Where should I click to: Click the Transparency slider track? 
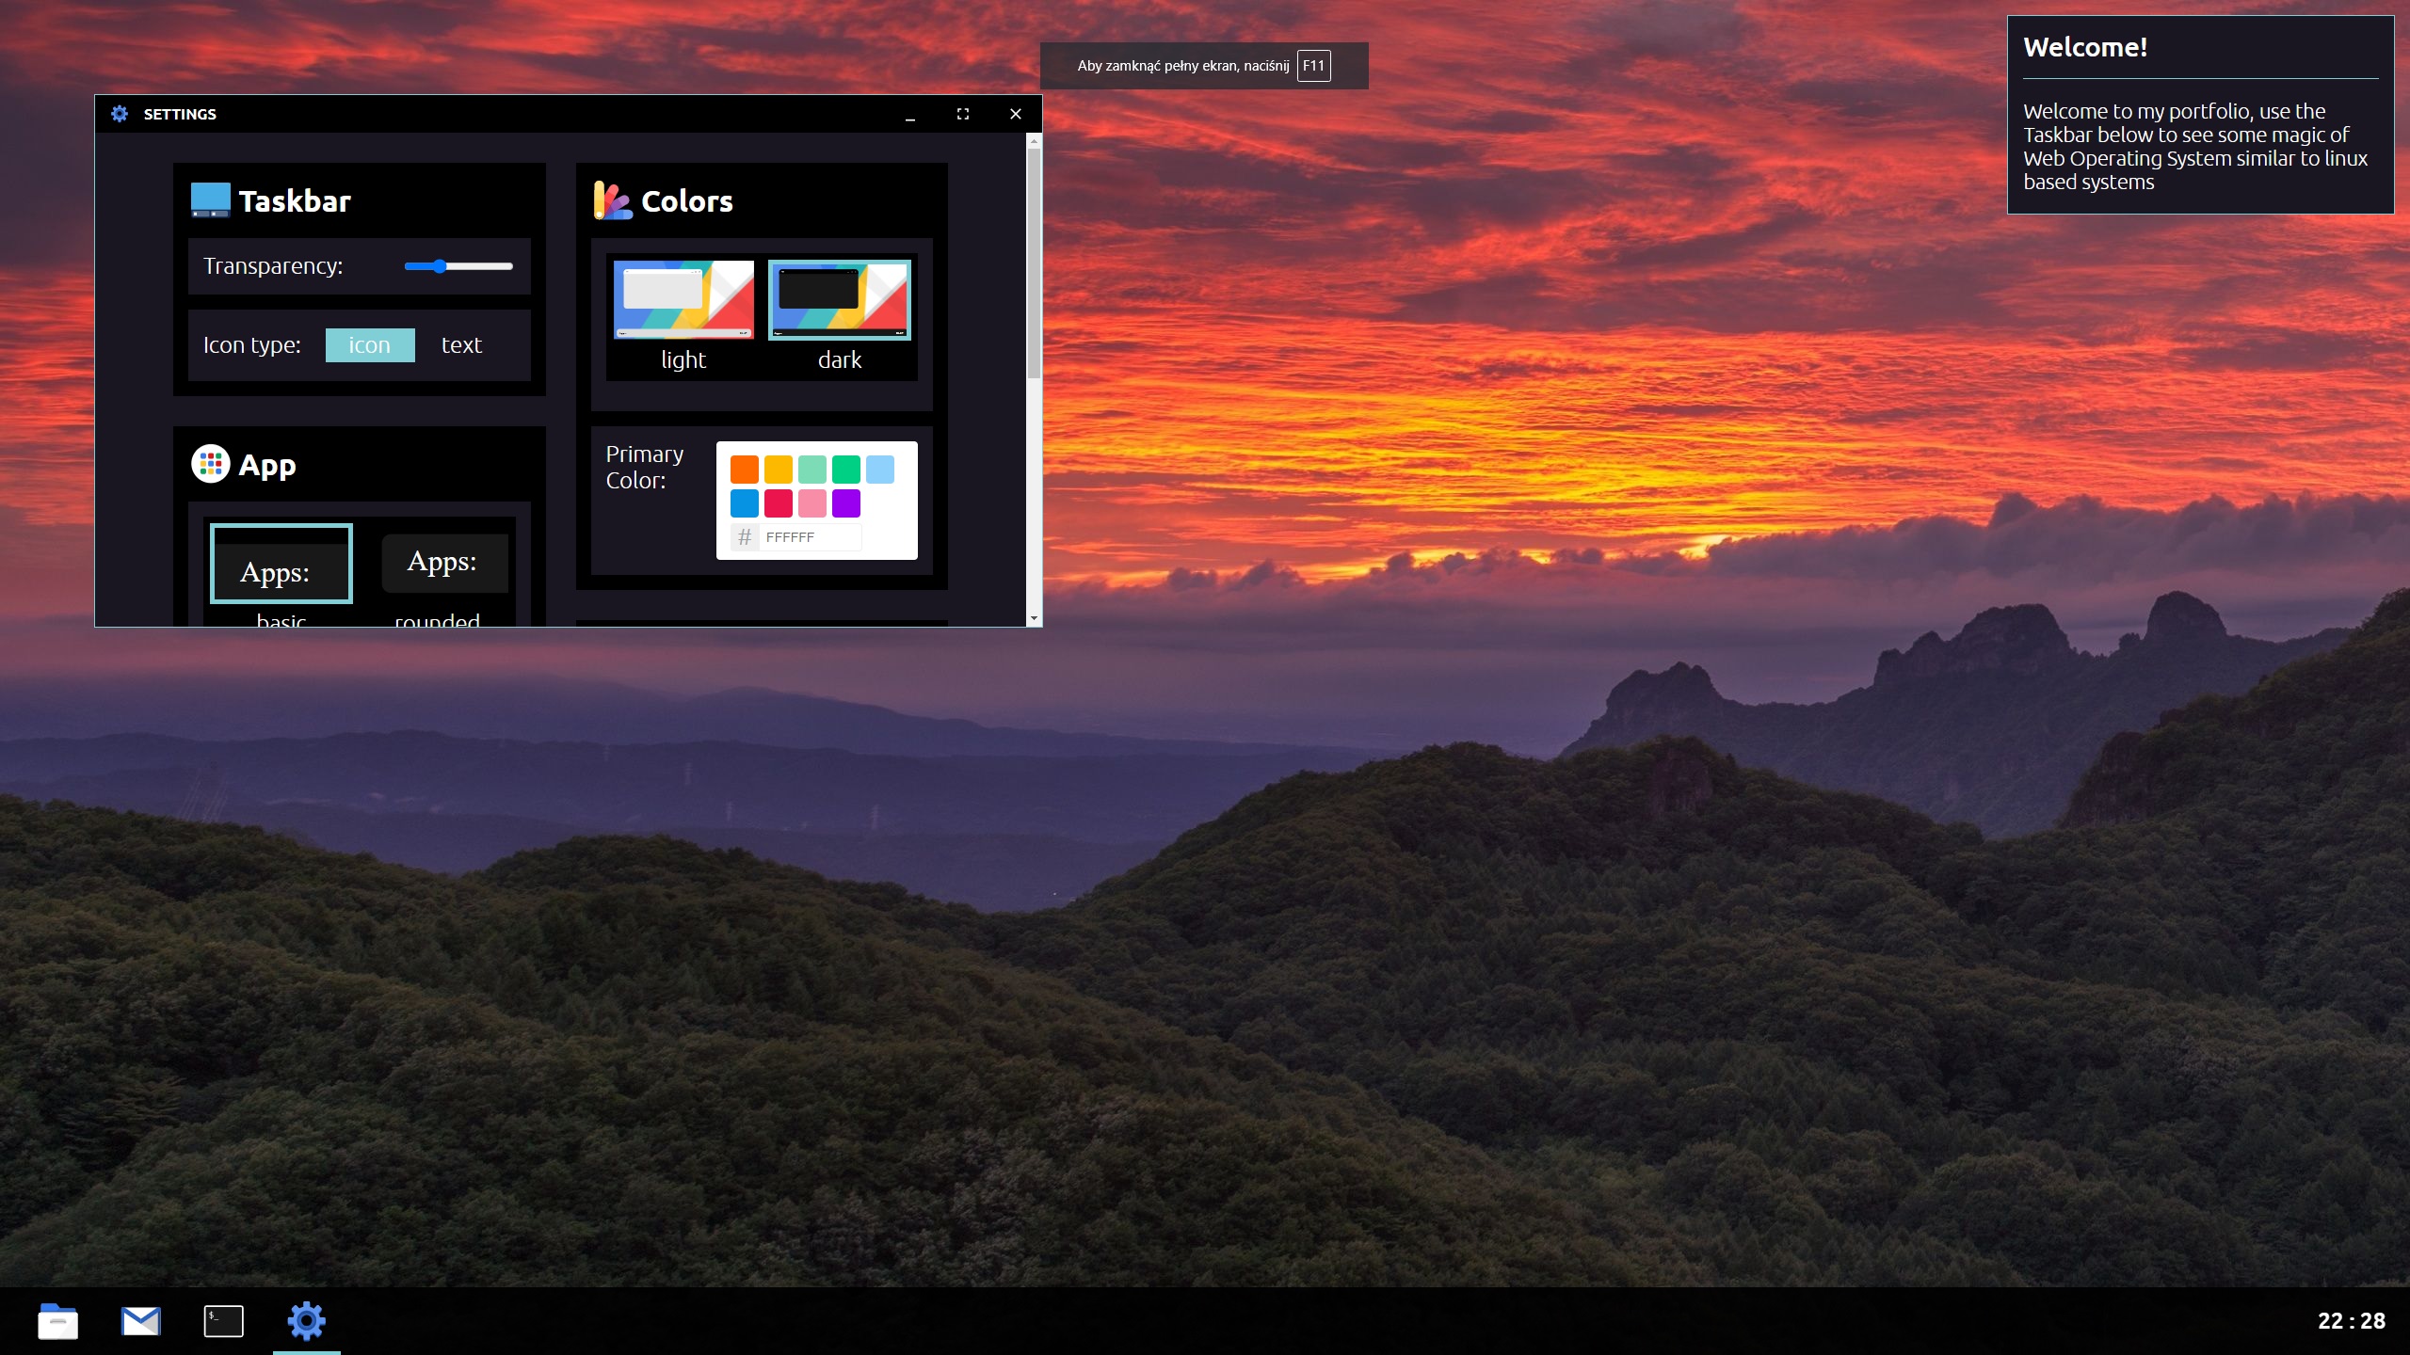[480, 266]
